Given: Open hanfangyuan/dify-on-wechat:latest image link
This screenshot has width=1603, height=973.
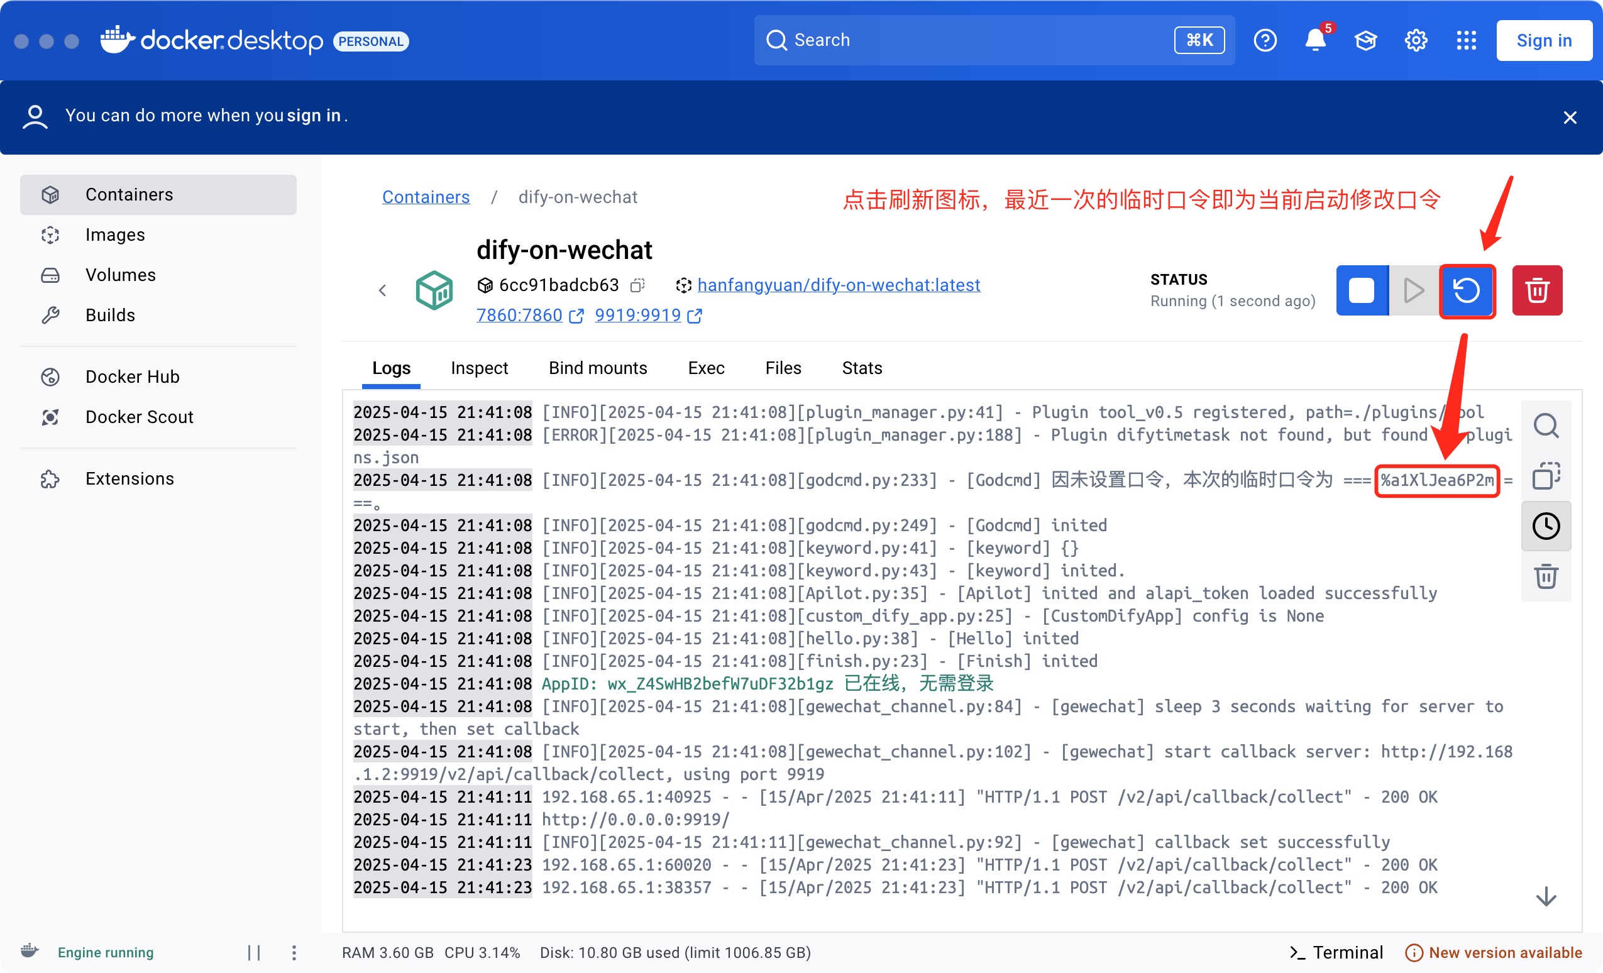Looking at the screenshot, I should (838, 285).
